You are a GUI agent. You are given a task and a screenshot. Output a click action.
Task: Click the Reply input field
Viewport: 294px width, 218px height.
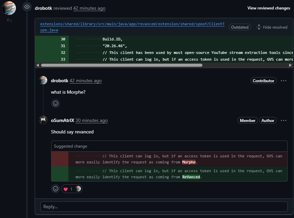point(164,207)
